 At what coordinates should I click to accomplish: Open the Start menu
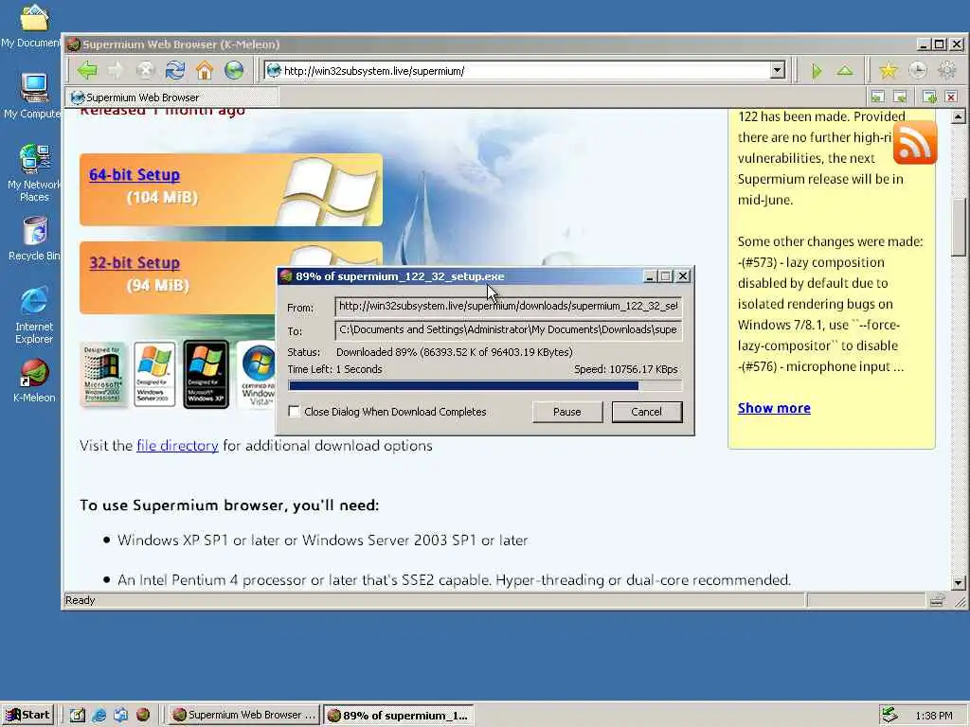[x=28, y=715]
